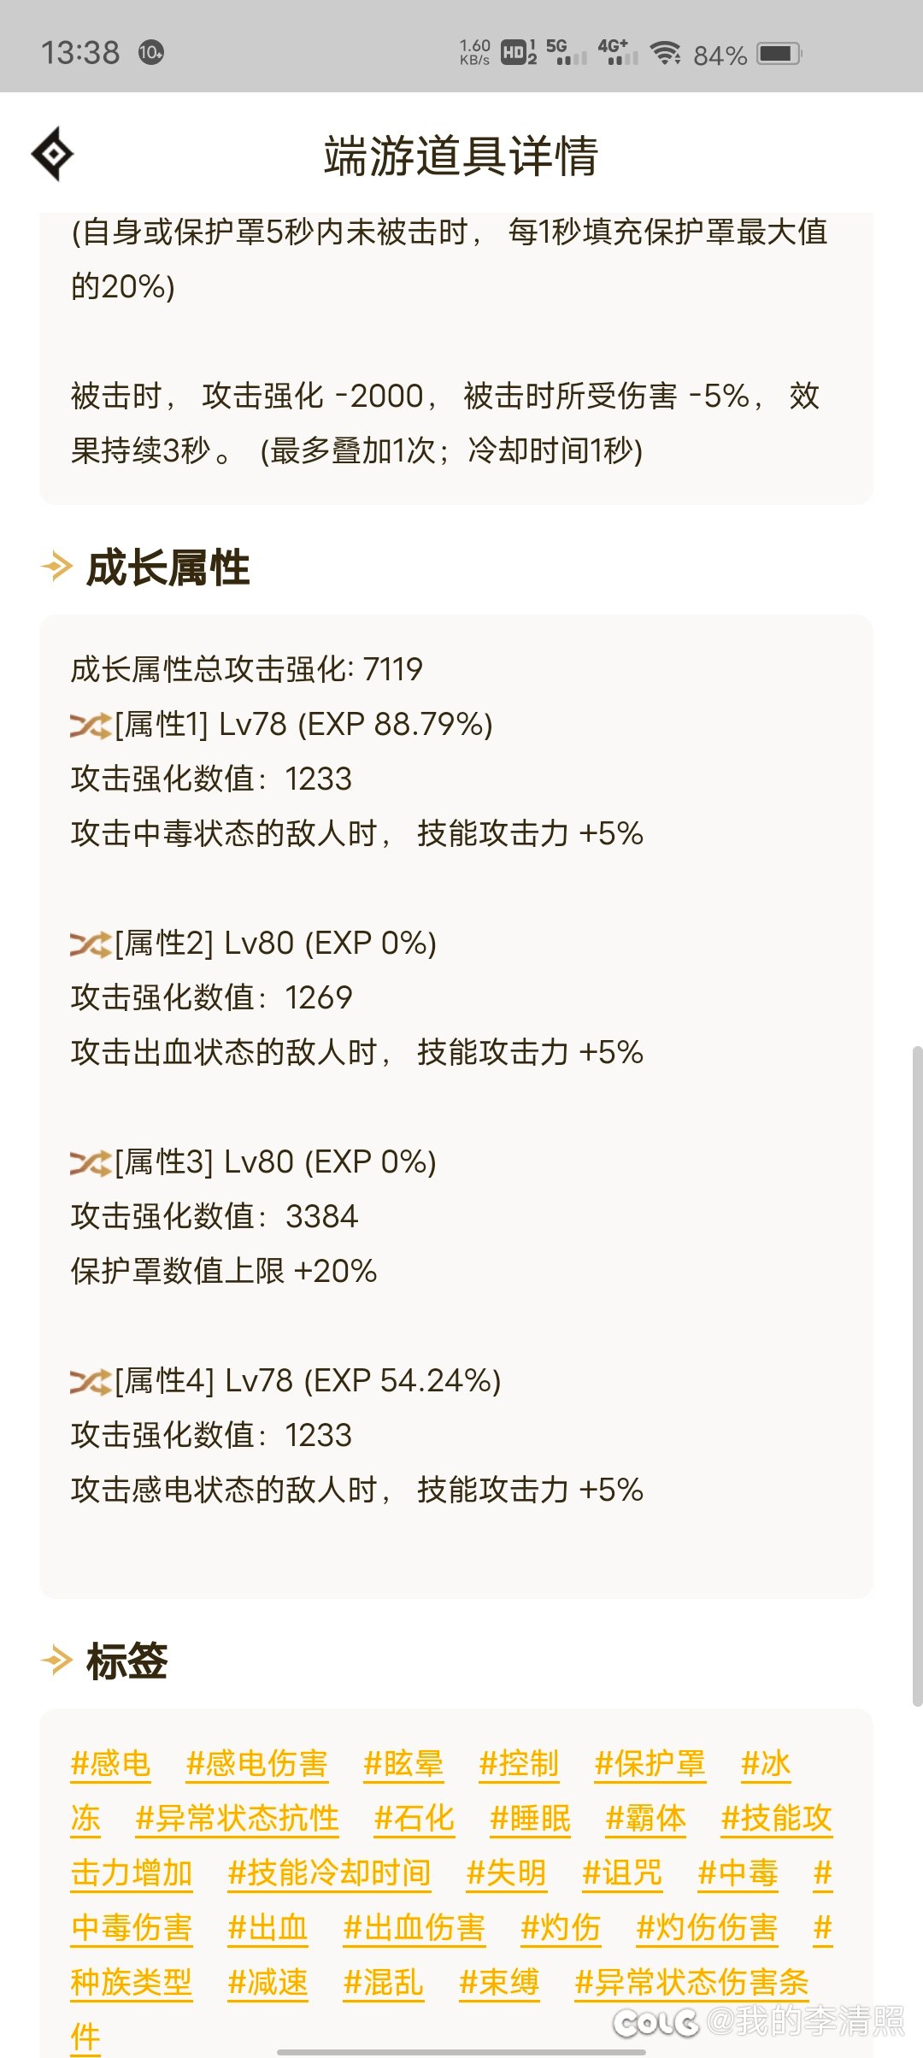Tap the shuffle icon beside 属性1
The height and width of the screenshot is (2058, 923).
[x=91, y=726]
